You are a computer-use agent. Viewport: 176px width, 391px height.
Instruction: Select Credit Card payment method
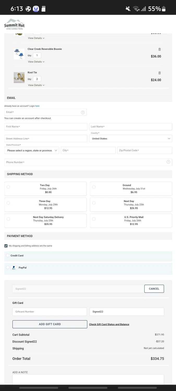click(8, 255)
